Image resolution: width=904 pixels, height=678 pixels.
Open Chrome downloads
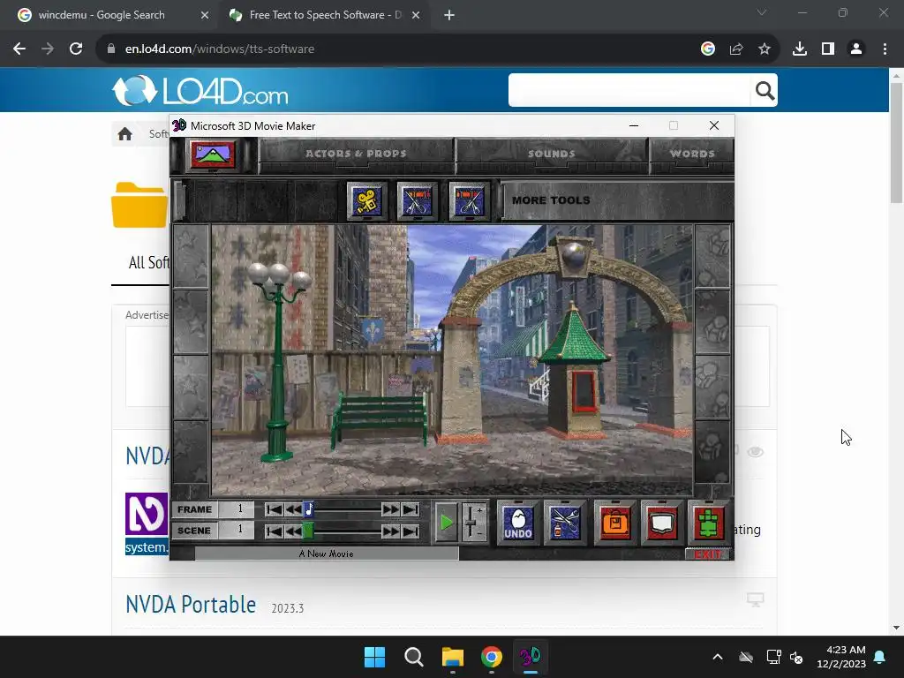pos(800,49)
